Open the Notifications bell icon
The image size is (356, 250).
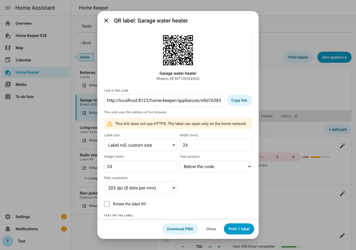point(8,229)
